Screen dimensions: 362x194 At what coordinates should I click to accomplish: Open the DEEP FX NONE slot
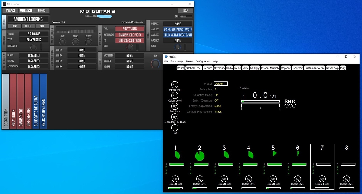[178, 24]
